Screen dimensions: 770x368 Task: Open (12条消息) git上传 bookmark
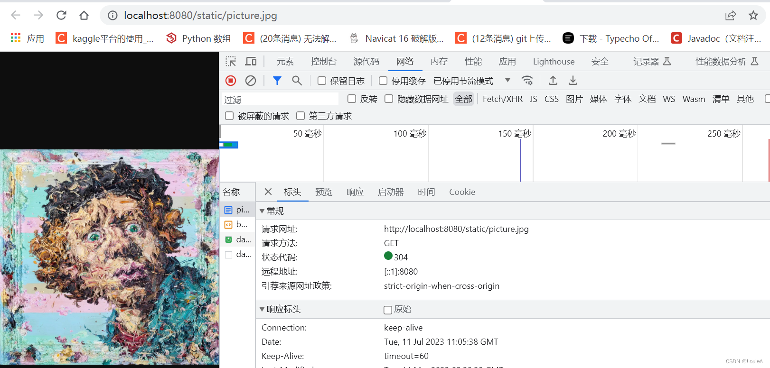pyautogui.click(x=503, y=38)
